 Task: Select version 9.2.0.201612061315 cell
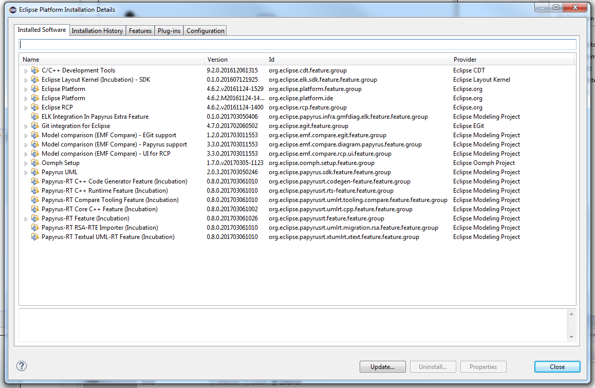pos(232,70)
